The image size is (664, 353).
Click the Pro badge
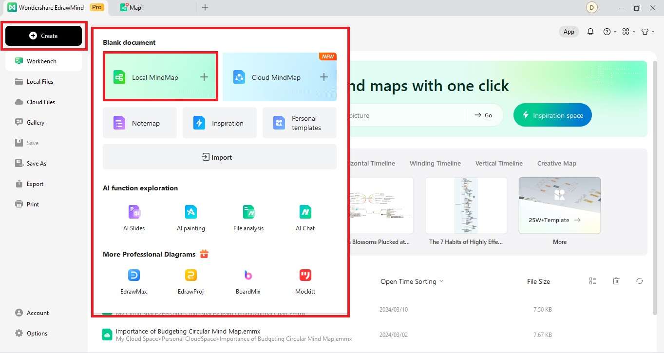tap(97, 7)
